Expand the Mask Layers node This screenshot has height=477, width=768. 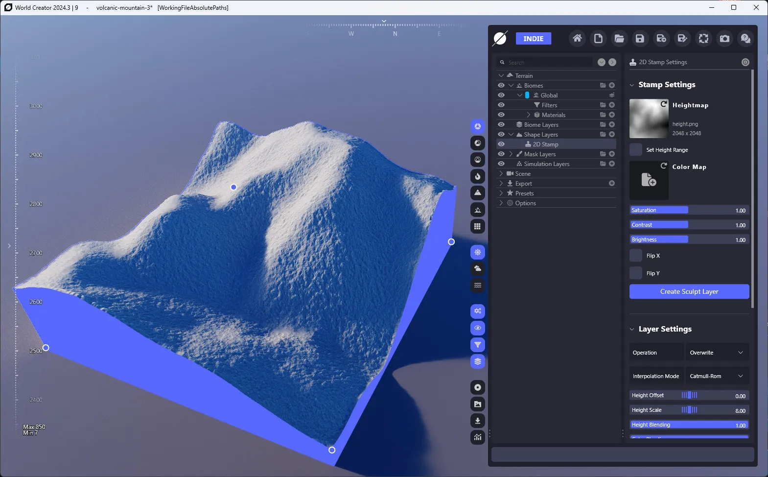[x=511, y=154]
